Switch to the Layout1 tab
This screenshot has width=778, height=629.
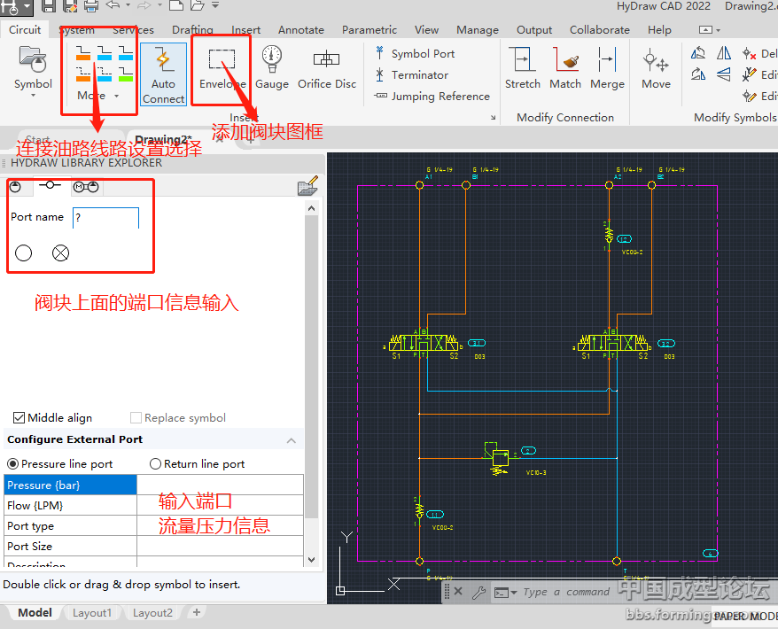92,613
